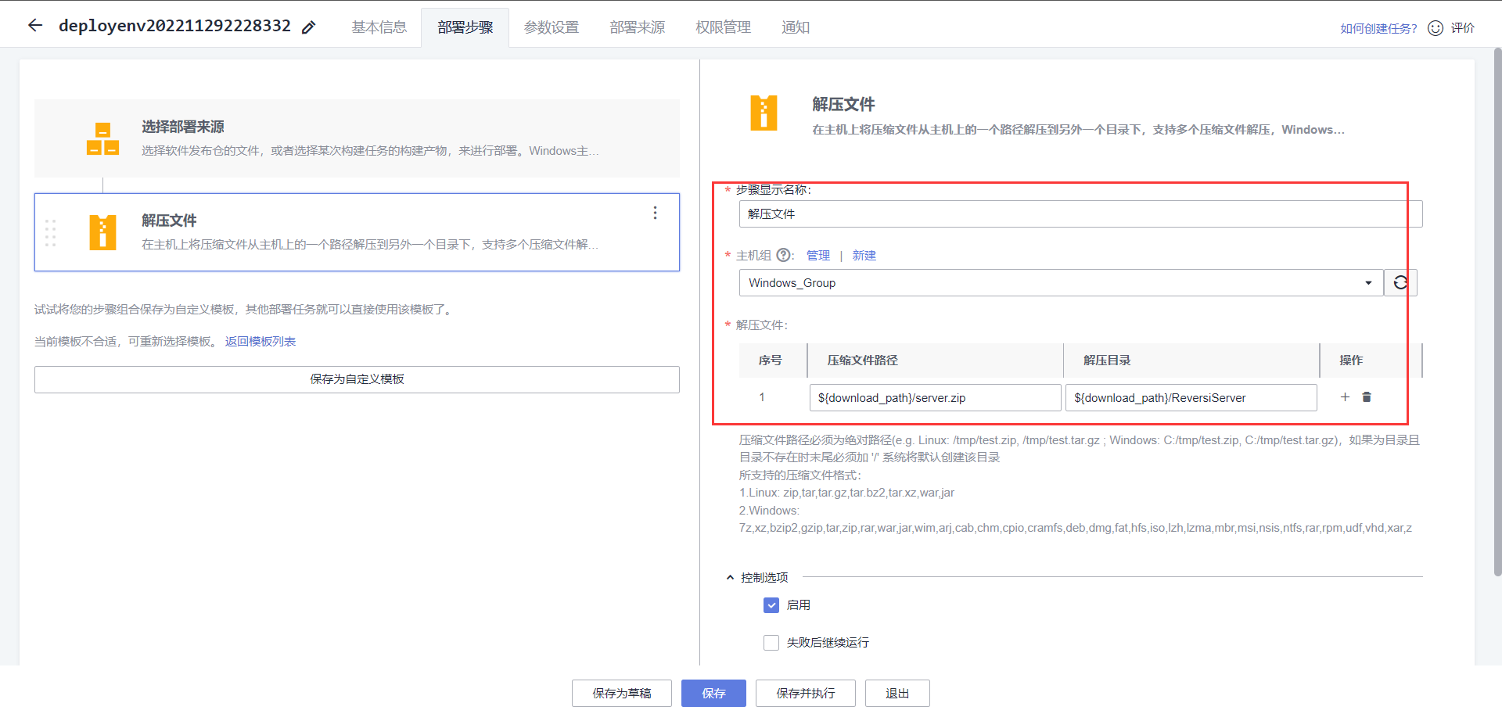
Task: Open the 管理 link beside 主机组
Action: [817, 255]
